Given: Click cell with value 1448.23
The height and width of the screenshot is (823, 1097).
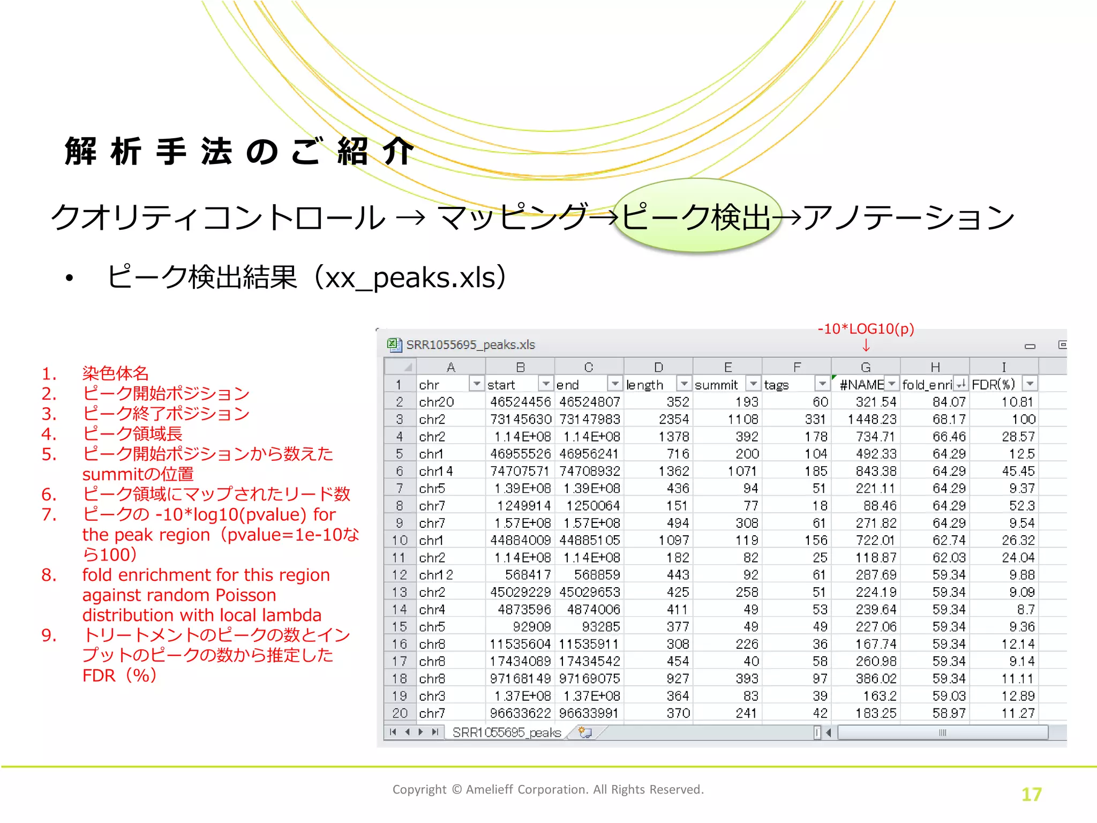Looking at the screenshot, I should tap(866, 419).
